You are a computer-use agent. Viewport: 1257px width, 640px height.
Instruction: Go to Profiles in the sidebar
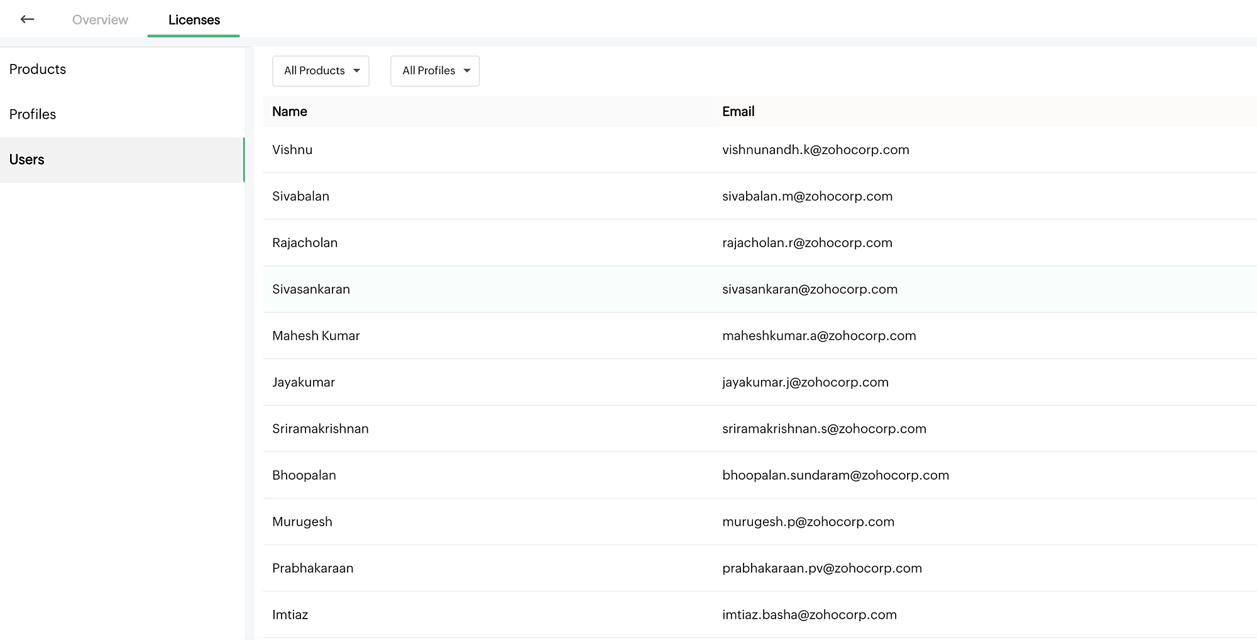tap(33, 114)
